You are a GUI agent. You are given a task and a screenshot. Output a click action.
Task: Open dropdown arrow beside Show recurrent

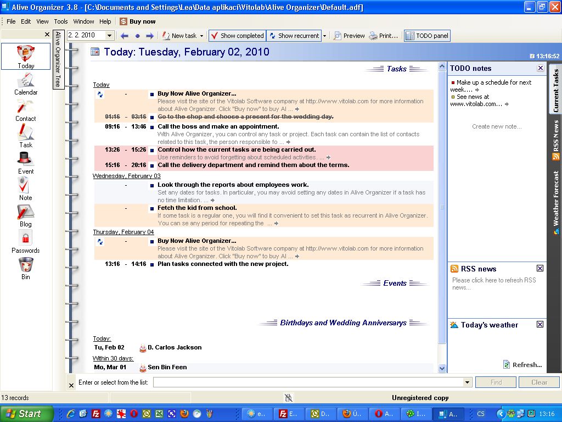325,36
